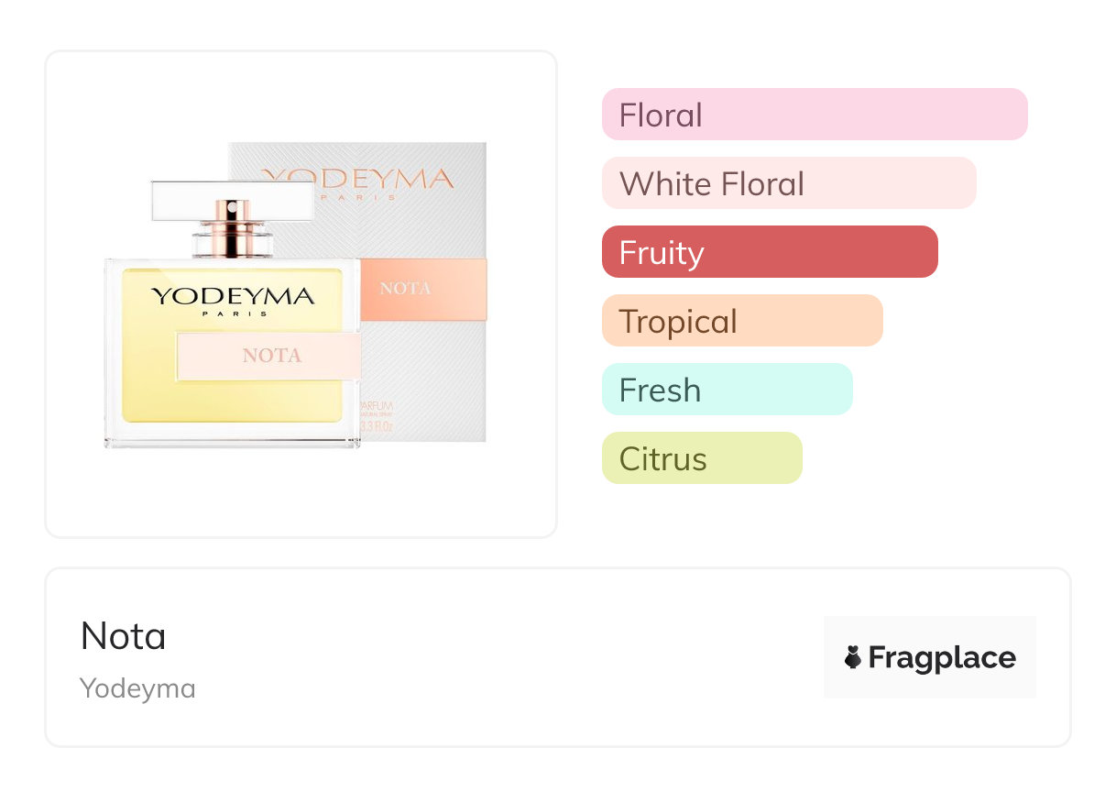This screenshot has width=1116, height=792.
Task: Click the Fragplace brand name text
Action: pyautogui.click(x=942, y=657)
